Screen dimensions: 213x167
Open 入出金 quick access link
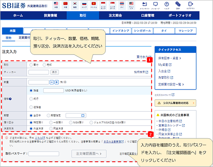coord(164,71)
